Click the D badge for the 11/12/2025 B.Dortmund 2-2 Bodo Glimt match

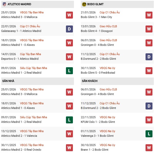click(149, 57)
